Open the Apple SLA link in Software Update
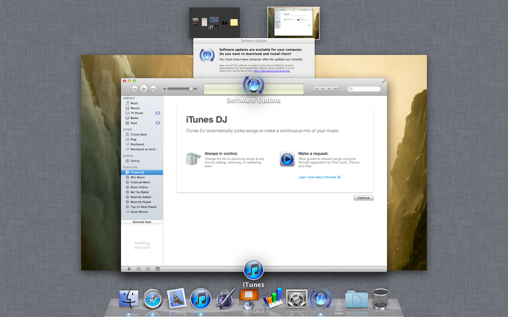Screen dimensions: 508x317 272,71
